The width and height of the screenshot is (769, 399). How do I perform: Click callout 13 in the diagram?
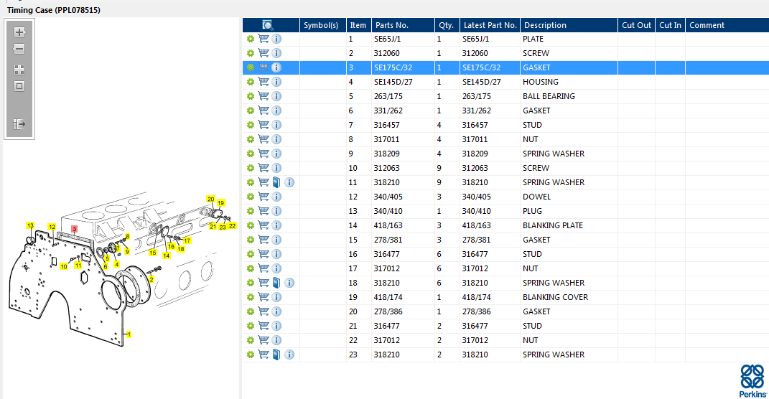tap(30, 225)
